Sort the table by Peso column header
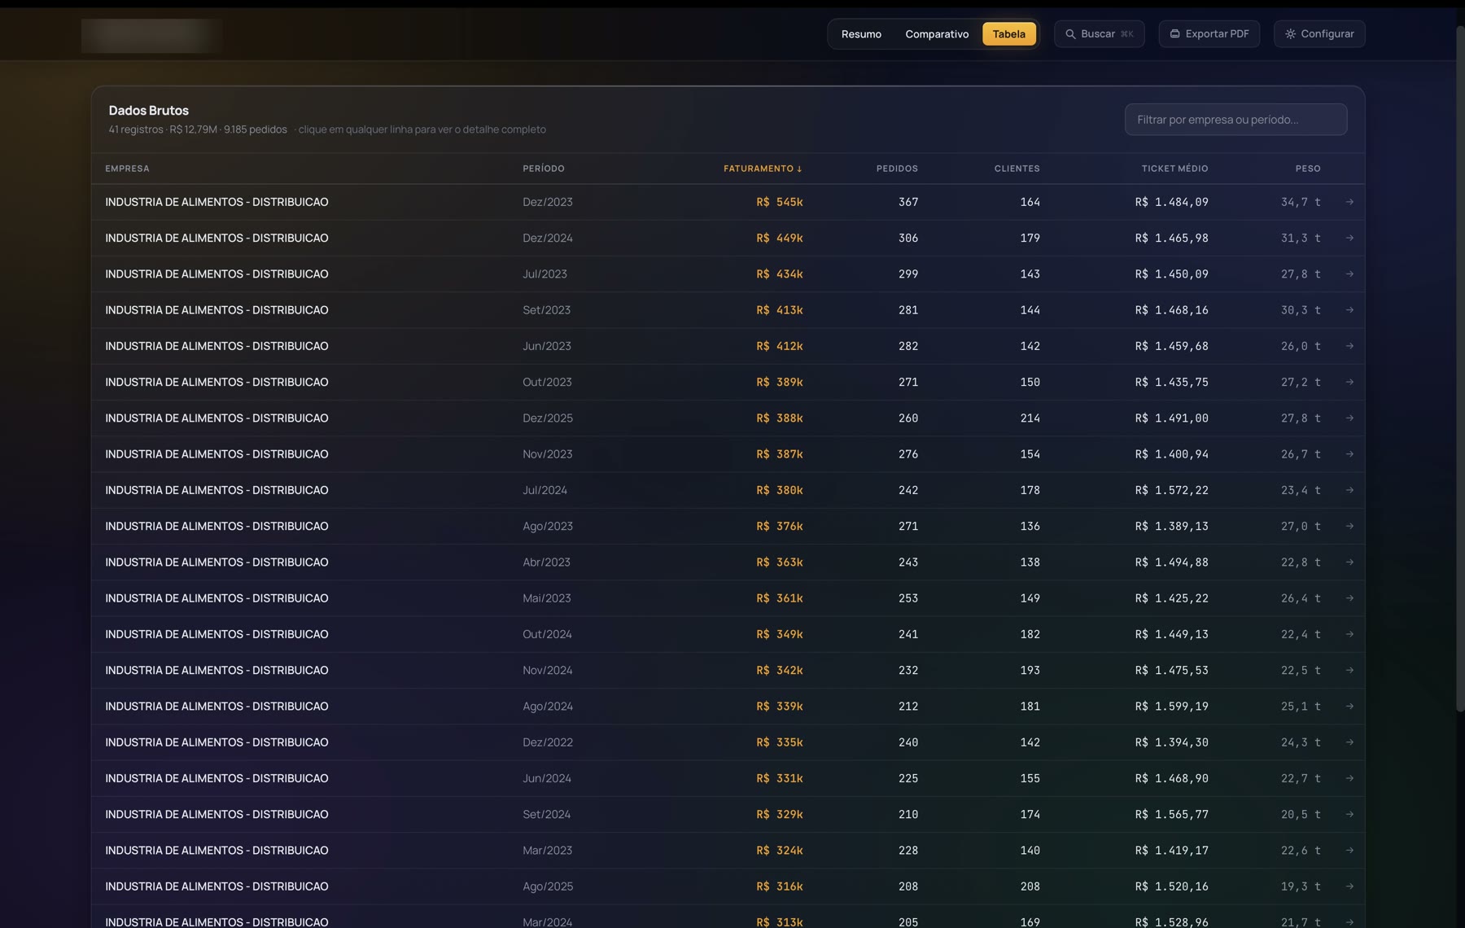The height and width of the screenshot is (928, 1465). pyautogui.click(x=1308, y=169)
